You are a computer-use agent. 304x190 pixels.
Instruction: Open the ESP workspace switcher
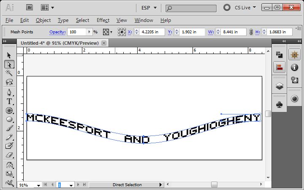(149, 8)
